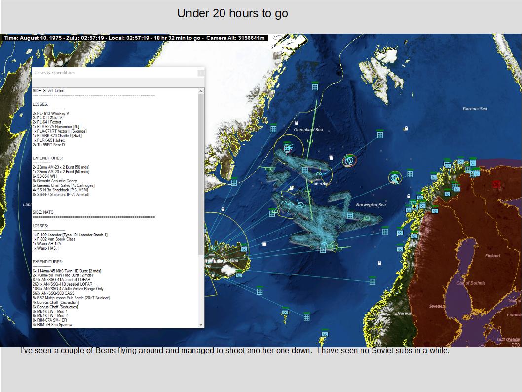
Task: Select grid unit icon at Greenland's large eastern fjord
Action: click(x=234, y=182)
